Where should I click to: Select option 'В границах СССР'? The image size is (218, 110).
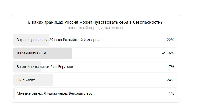click(95, 53)
